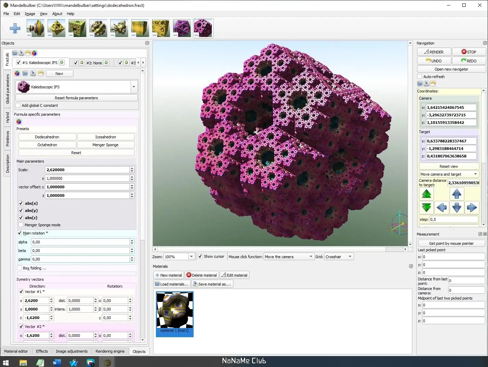
Task: Click the RENDER button
Action: tap(434, 52)
